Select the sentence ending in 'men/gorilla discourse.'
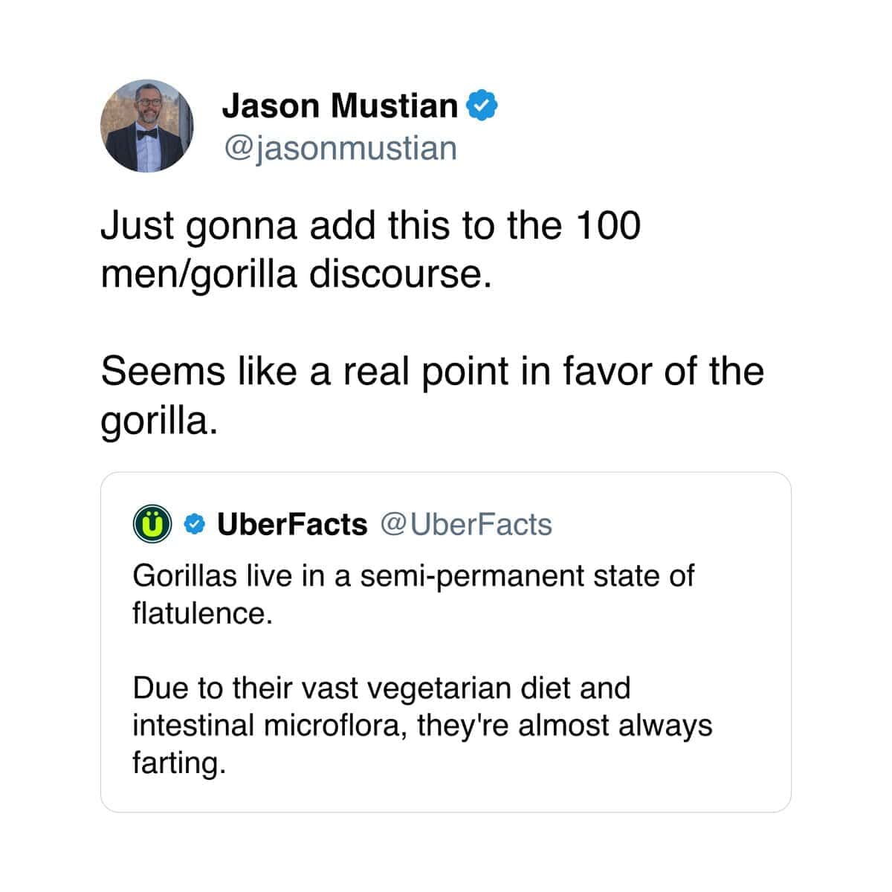 point(370,250)
